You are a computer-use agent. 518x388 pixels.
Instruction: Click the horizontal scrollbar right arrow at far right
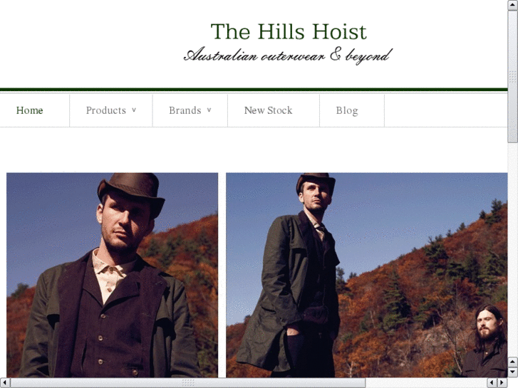[x=502, y=383]
